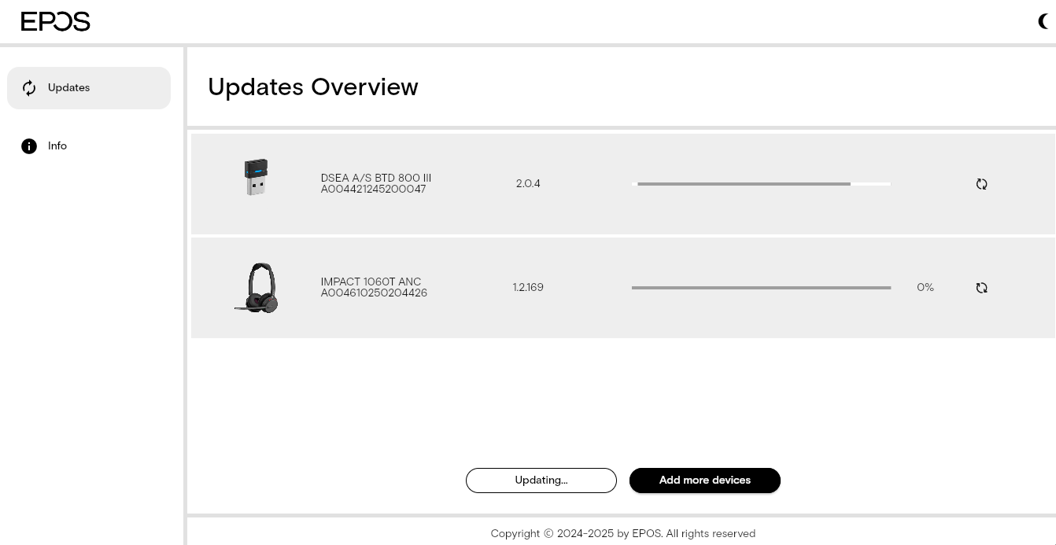This screenshot has height=545, width=1056.
Task: Click the Updating... button
Action: (541, 481)
